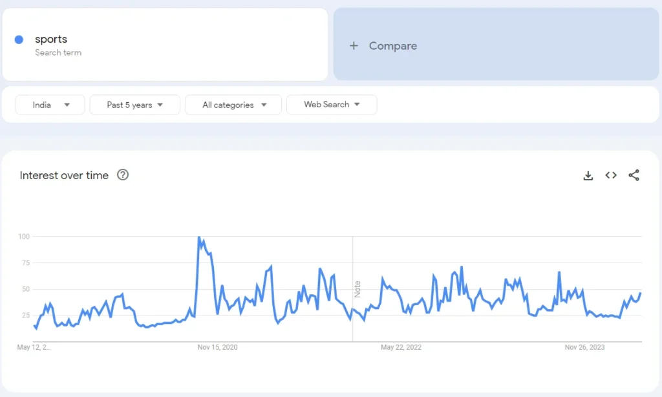Download the Interest over time data
The image size is (662, 397).
(x=588, y=175)
